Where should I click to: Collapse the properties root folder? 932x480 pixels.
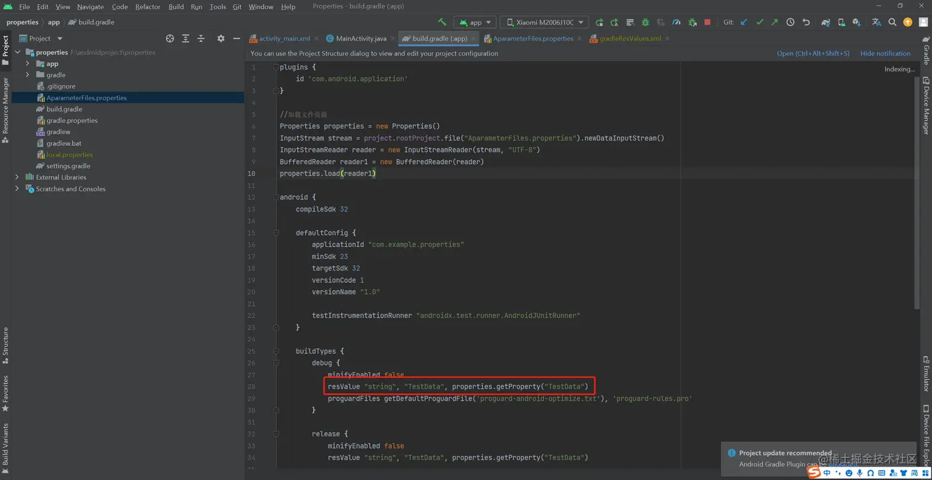[17, 52]
